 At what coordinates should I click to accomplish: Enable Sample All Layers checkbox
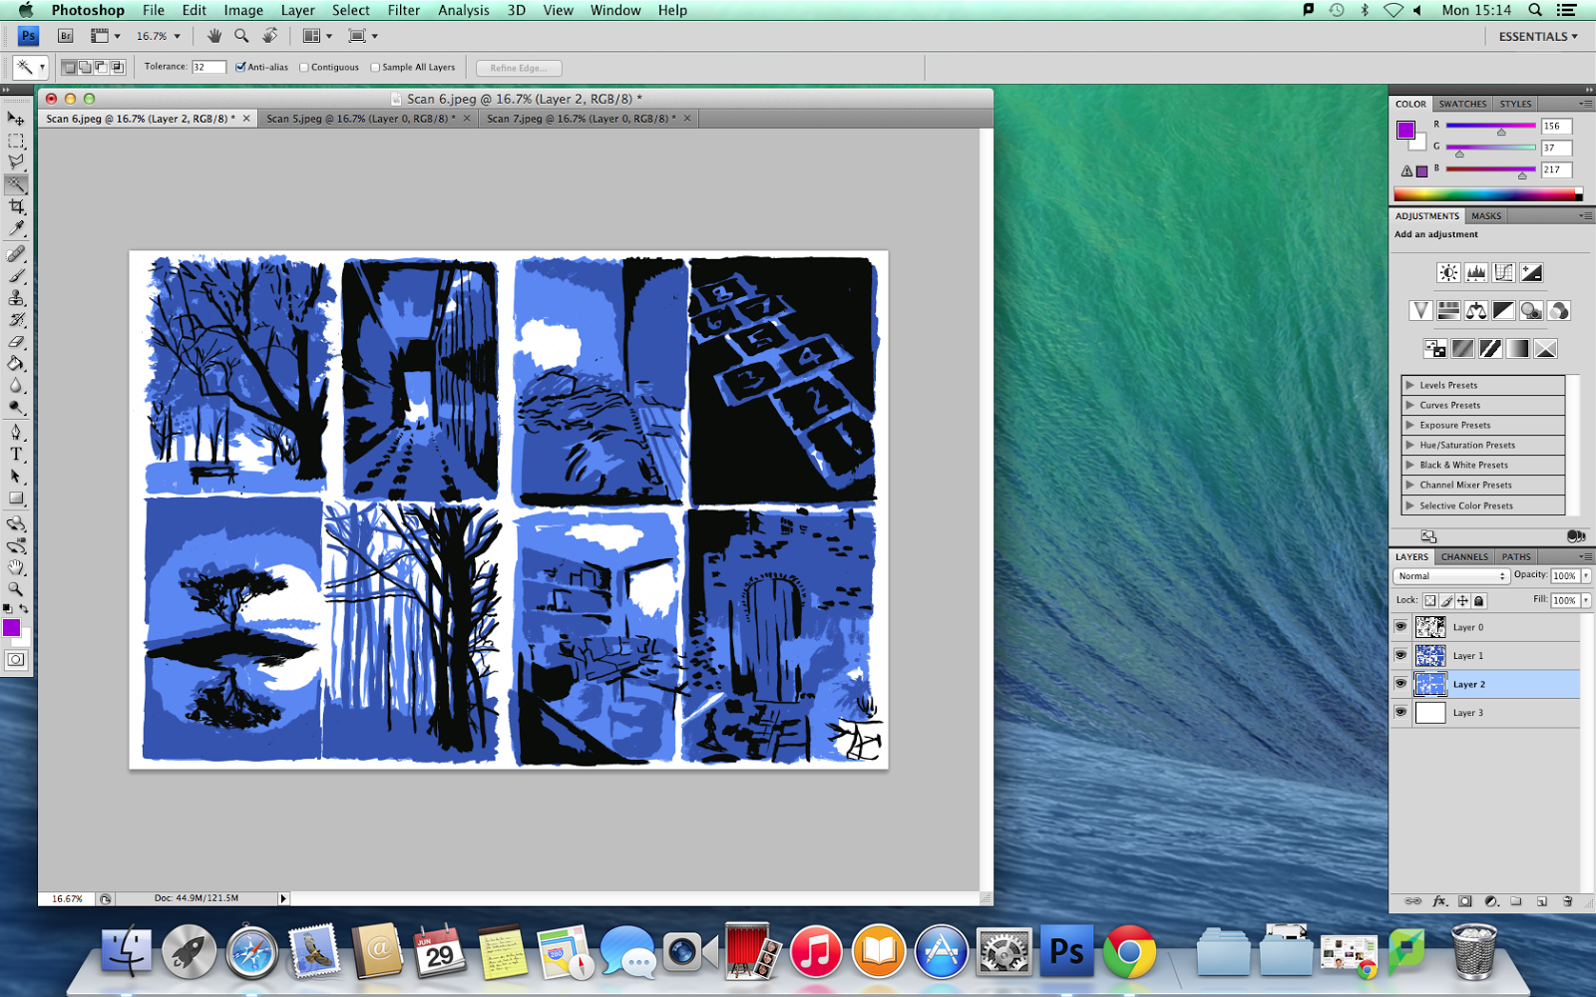(x=375, y=68)
